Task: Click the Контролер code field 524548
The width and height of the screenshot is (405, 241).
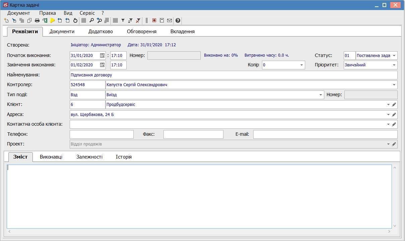Action: [87, 85]
